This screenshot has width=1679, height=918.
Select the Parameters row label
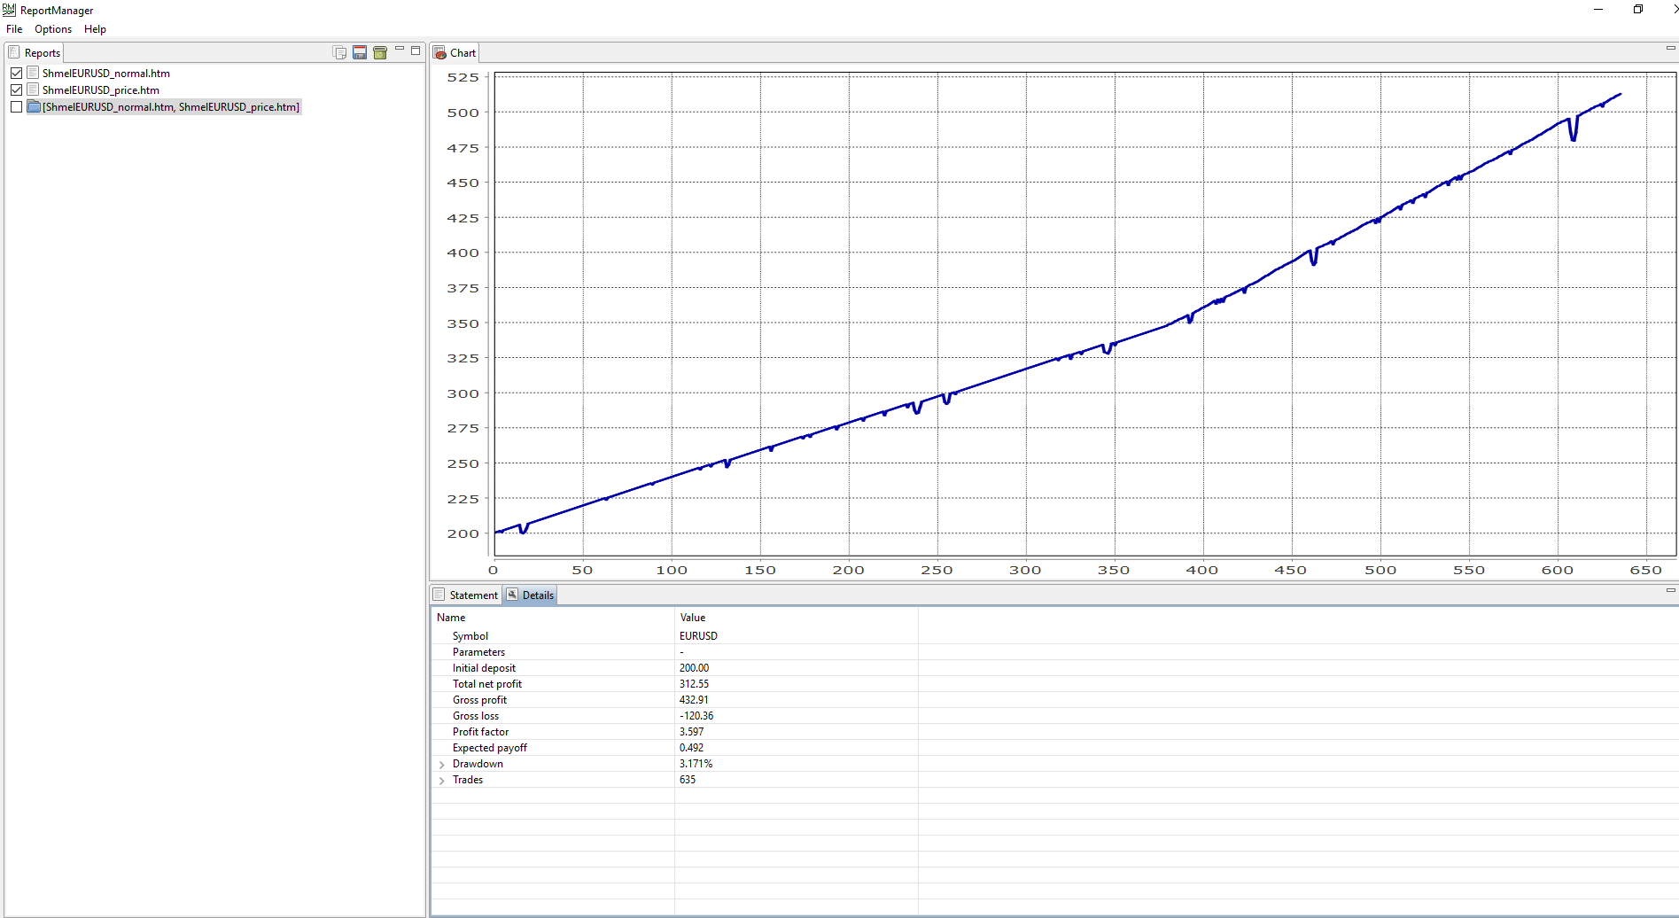coord(478,652)
